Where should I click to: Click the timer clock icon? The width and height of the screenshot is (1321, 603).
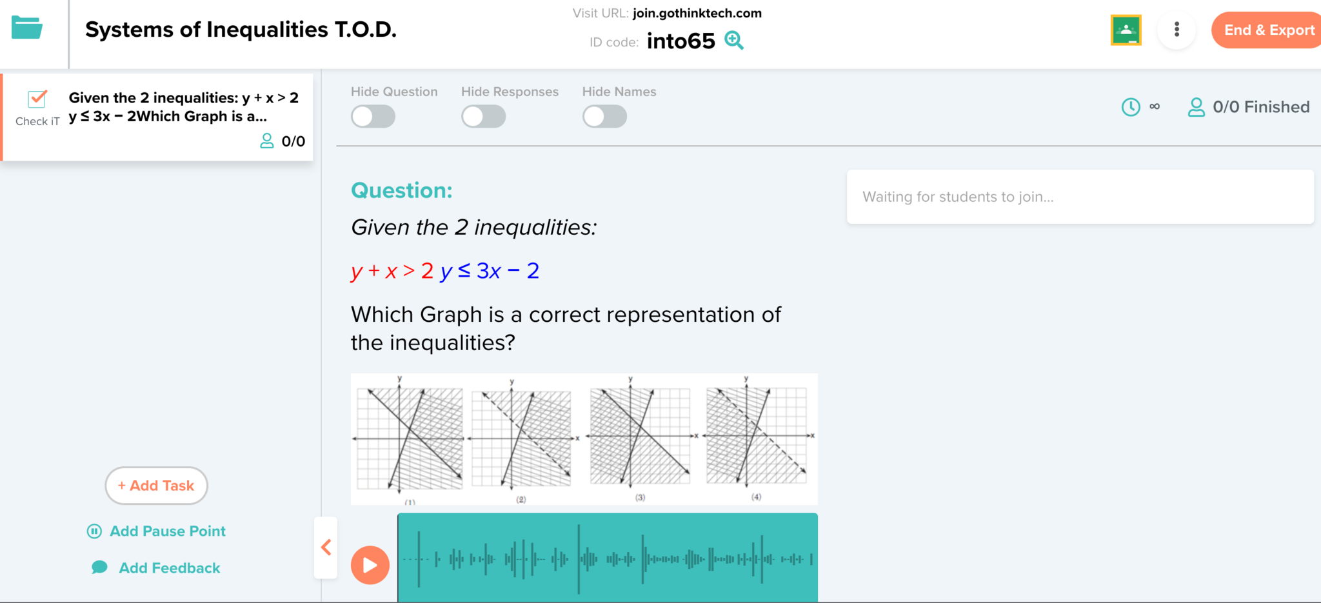coord(1131,107)
